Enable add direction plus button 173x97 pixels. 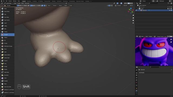(x=44, y=5)
